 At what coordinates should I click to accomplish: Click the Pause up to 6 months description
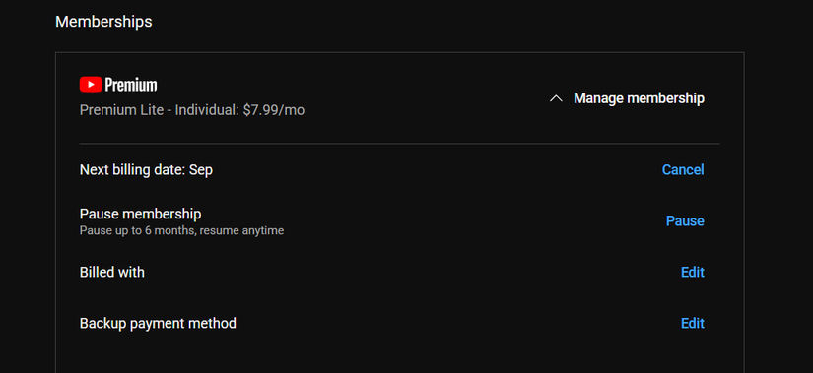click(182, 230)
